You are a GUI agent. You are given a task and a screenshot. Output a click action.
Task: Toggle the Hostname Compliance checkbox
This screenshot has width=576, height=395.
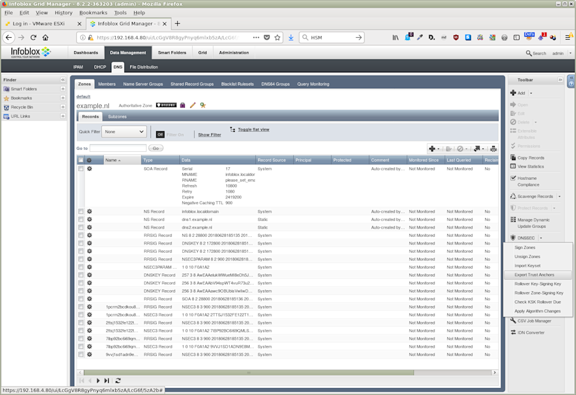coord(513,178)
